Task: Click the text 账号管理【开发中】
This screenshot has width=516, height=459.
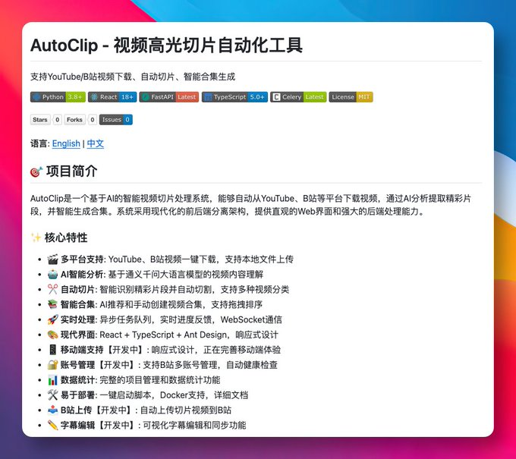Action: click(99, 365)
